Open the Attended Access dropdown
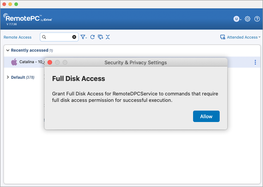263x187 pixels. click(x=240, y=37)
